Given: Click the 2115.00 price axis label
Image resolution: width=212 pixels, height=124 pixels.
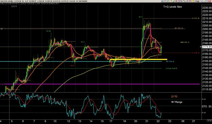Looking at the screenshot, I should [x=207, y=89].
